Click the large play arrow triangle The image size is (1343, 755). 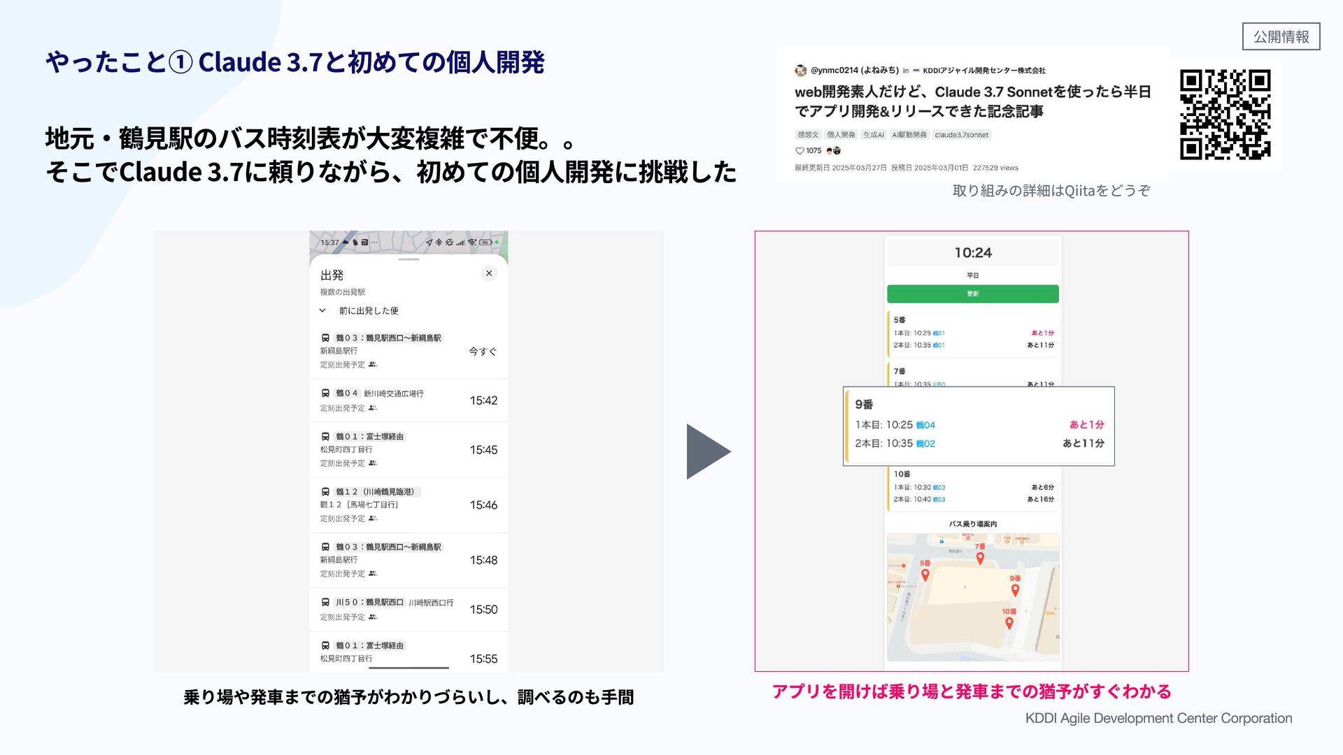click(x=706, y=452)
